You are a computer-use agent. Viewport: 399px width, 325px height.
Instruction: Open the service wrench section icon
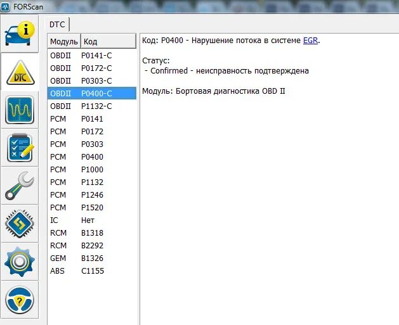click(20, 186)
